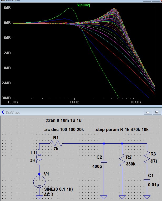Click the LTspice icon in Draft1.asc title bar
The image size is (162, 201).
coord(3,112)
